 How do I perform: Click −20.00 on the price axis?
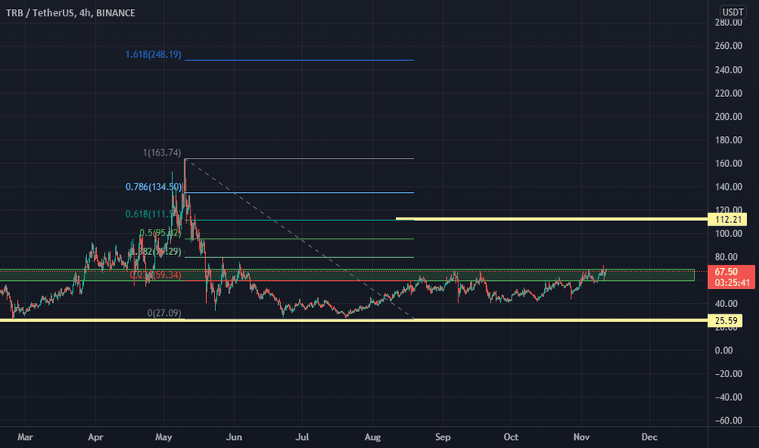tap(729, 373)
